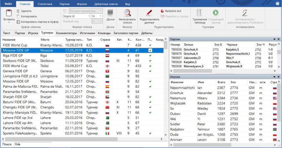Screen dimensions: 282x148
Task: Select the Tbilisi FIDE World Cup row
Action: click(x=82, y=66)
